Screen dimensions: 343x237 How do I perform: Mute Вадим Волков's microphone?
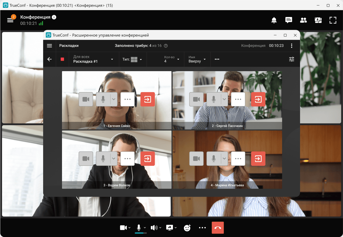[103, 159]
